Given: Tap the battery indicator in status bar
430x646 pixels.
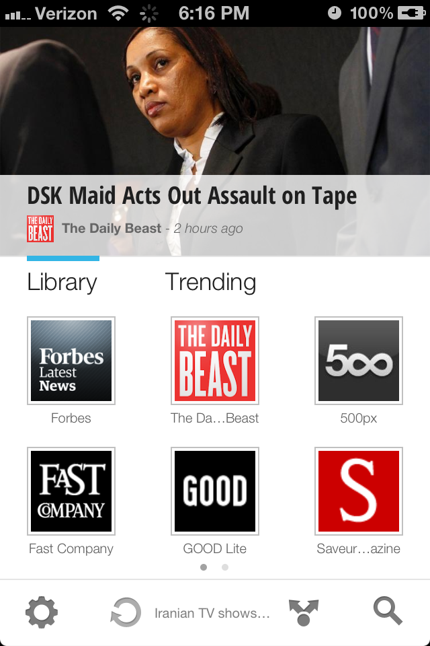Looking at the screenshot, I should (x=411, y=13).
